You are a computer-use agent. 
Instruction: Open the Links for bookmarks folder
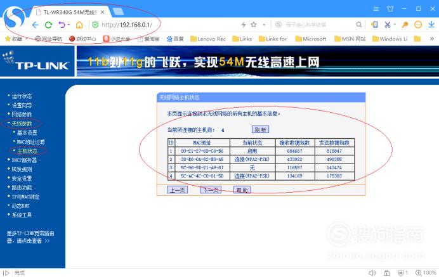tap(273, 39)
